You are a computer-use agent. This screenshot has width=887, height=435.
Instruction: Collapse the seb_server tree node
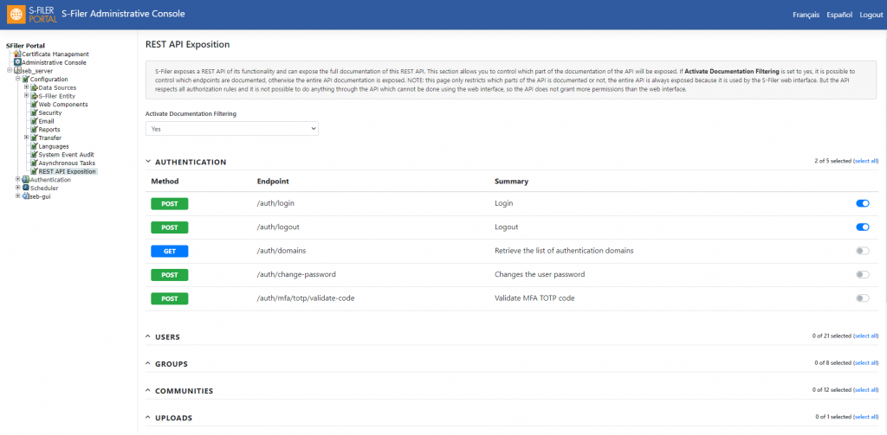pyautogui.click(x=10, y=71)
